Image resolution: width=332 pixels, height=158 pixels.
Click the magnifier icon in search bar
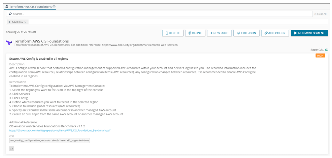[x=10, y=14]
